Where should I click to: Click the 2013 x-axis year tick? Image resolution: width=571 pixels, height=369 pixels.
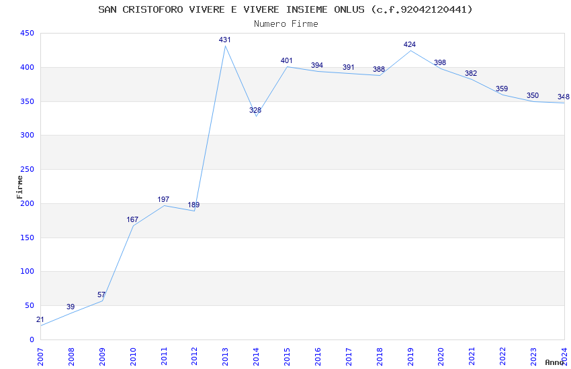pos(225,357)
